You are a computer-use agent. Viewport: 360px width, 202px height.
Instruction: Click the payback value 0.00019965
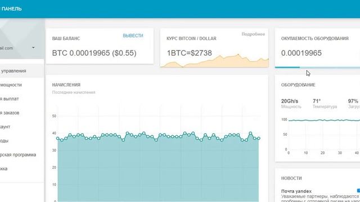pos(301,53)
